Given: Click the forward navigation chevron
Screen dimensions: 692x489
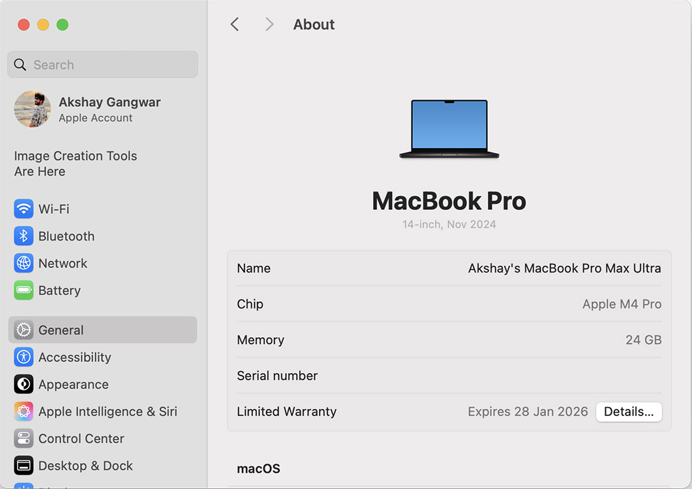Looking at the screenshot, I should tap(269, 24).
